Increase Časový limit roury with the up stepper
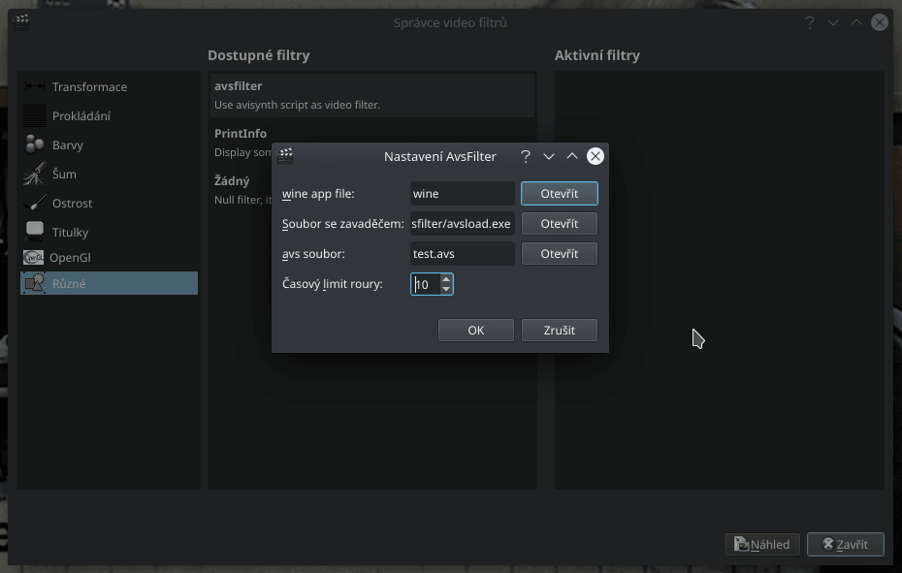The width and height of the screenshot is (902, 573). [445, 279]
